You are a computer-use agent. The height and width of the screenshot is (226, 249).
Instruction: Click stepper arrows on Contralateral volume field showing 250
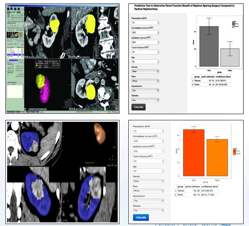[163, 140]
